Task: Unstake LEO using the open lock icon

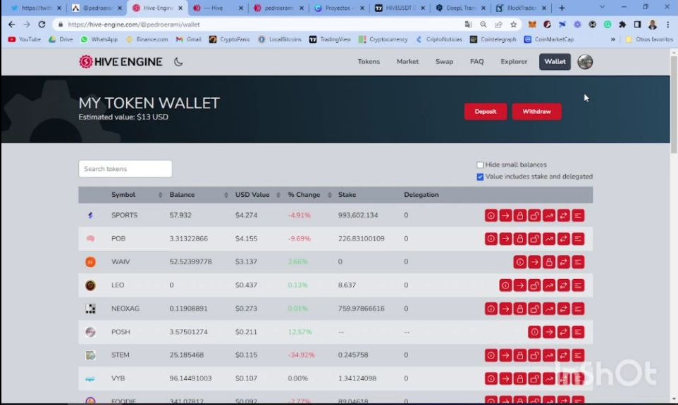Action: tap(534, 285)
